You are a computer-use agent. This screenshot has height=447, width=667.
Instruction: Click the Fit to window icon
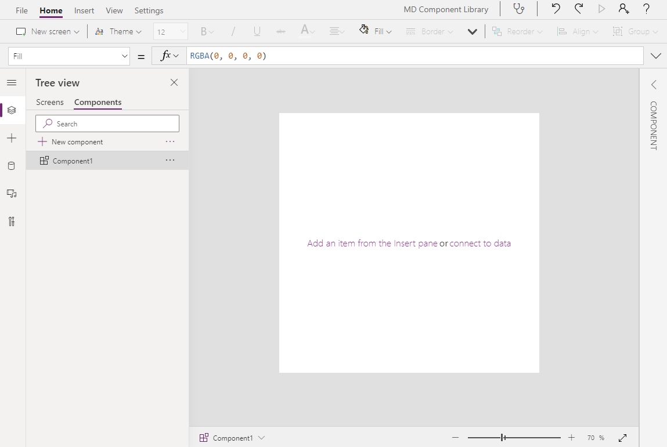(x=623, y=438)
